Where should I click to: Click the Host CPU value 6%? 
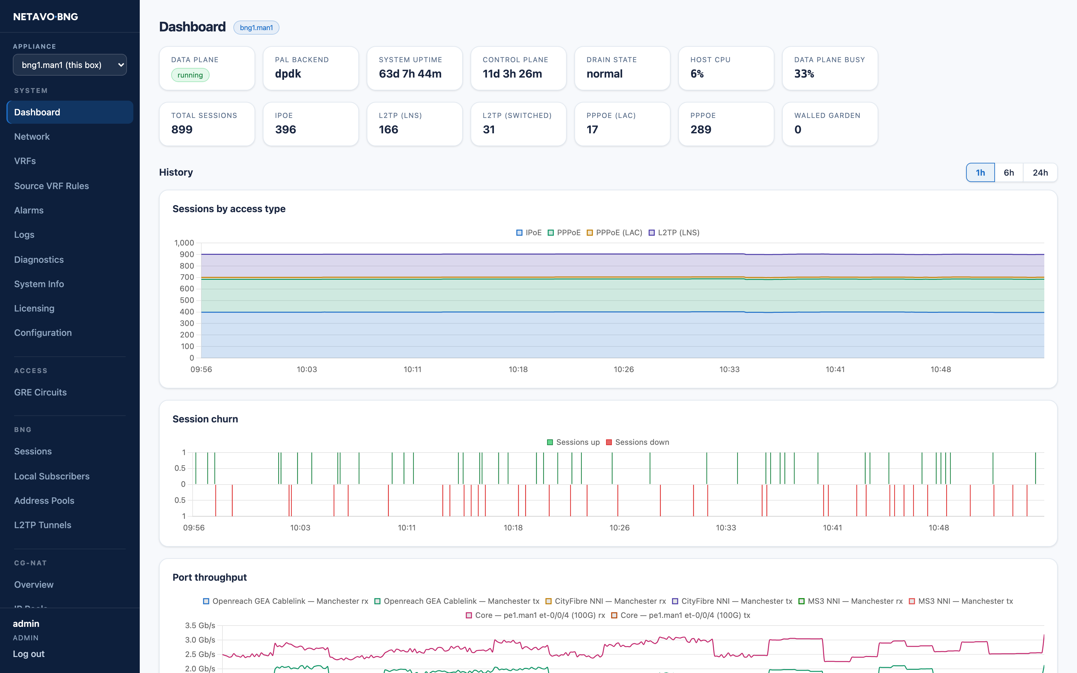click(x=697, y=74)
